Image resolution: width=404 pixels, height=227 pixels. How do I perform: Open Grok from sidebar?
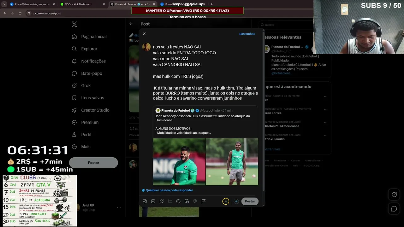coord(81,85)
